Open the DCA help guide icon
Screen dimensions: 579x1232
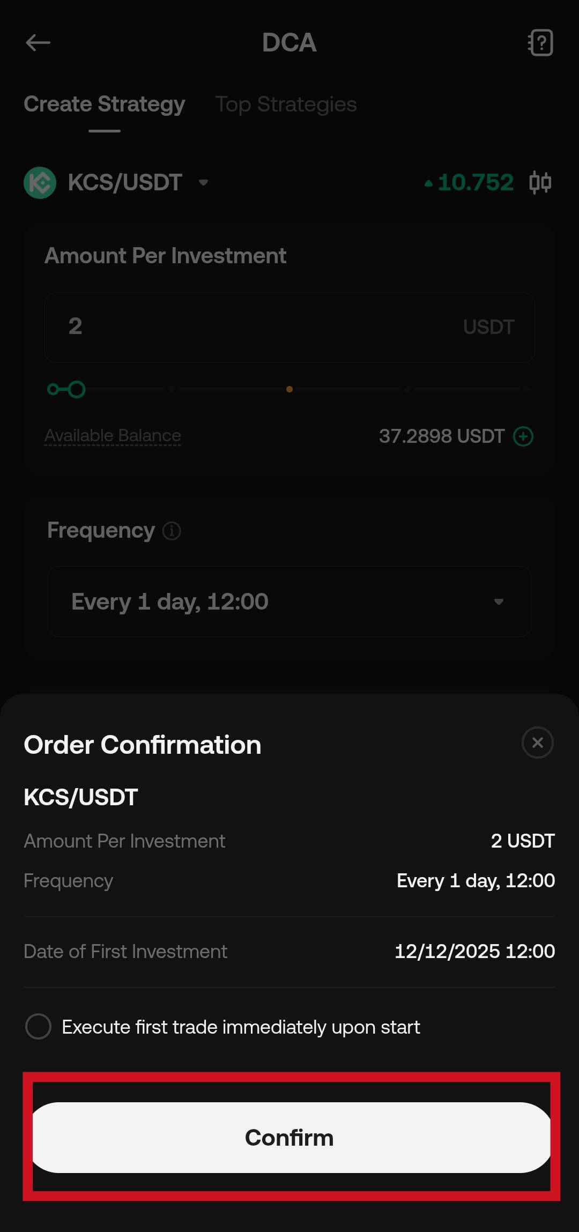540,43
